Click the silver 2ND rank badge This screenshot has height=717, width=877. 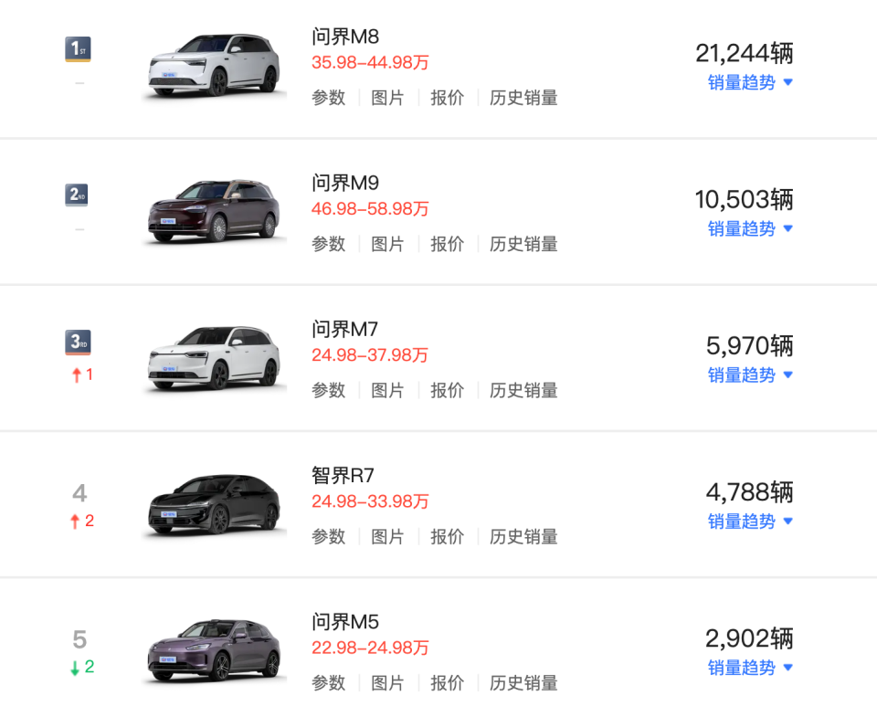(x=77, y=195)
